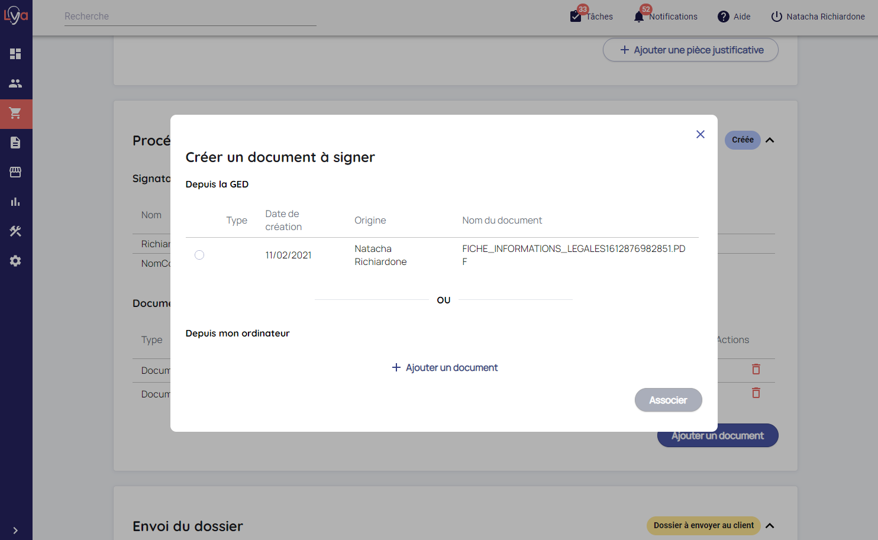Viewport: 878px width, 540px height.
Task: Expand the sidebar with bottom arrow
Action: click(15, 531)
